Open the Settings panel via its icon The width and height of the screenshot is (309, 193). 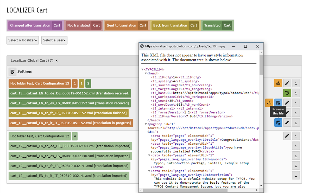pyautogui.click(x=12, y=72)
